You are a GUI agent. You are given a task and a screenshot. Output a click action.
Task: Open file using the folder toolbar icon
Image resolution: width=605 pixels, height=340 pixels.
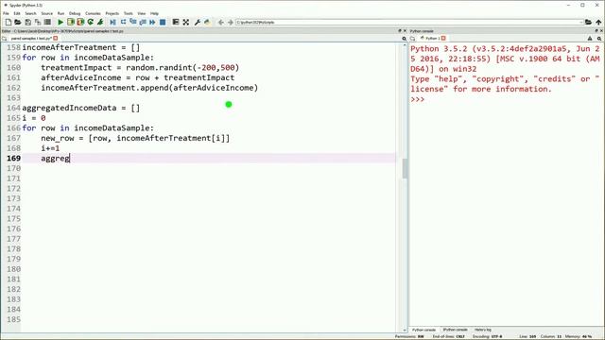pos(18,23)
